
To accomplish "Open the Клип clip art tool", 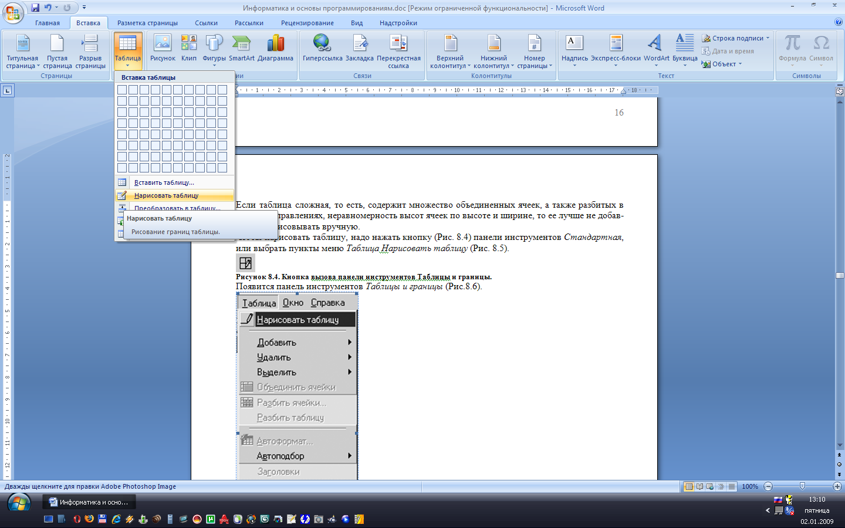I will pyautogui.click(x=189, y=49).
